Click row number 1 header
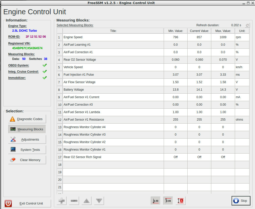The height and width of the screenshot is (209, 255). coord(60,37)
